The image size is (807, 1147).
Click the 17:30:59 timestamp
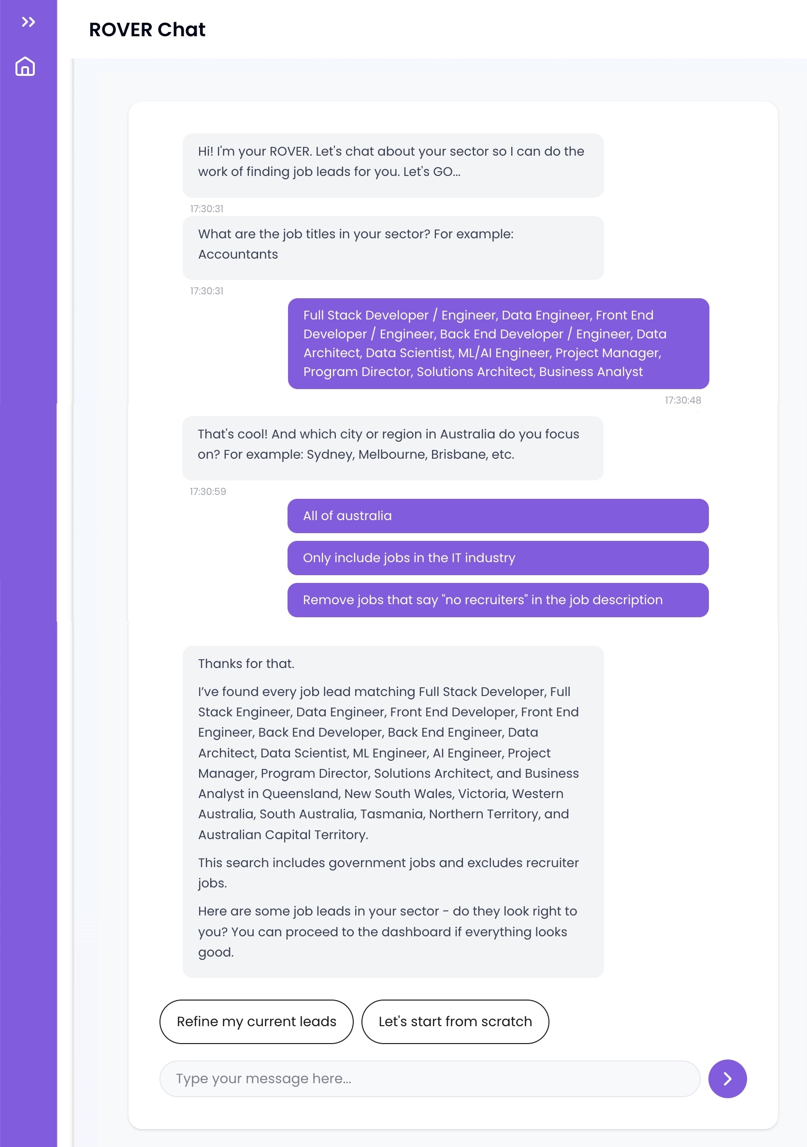pos(208,492)
